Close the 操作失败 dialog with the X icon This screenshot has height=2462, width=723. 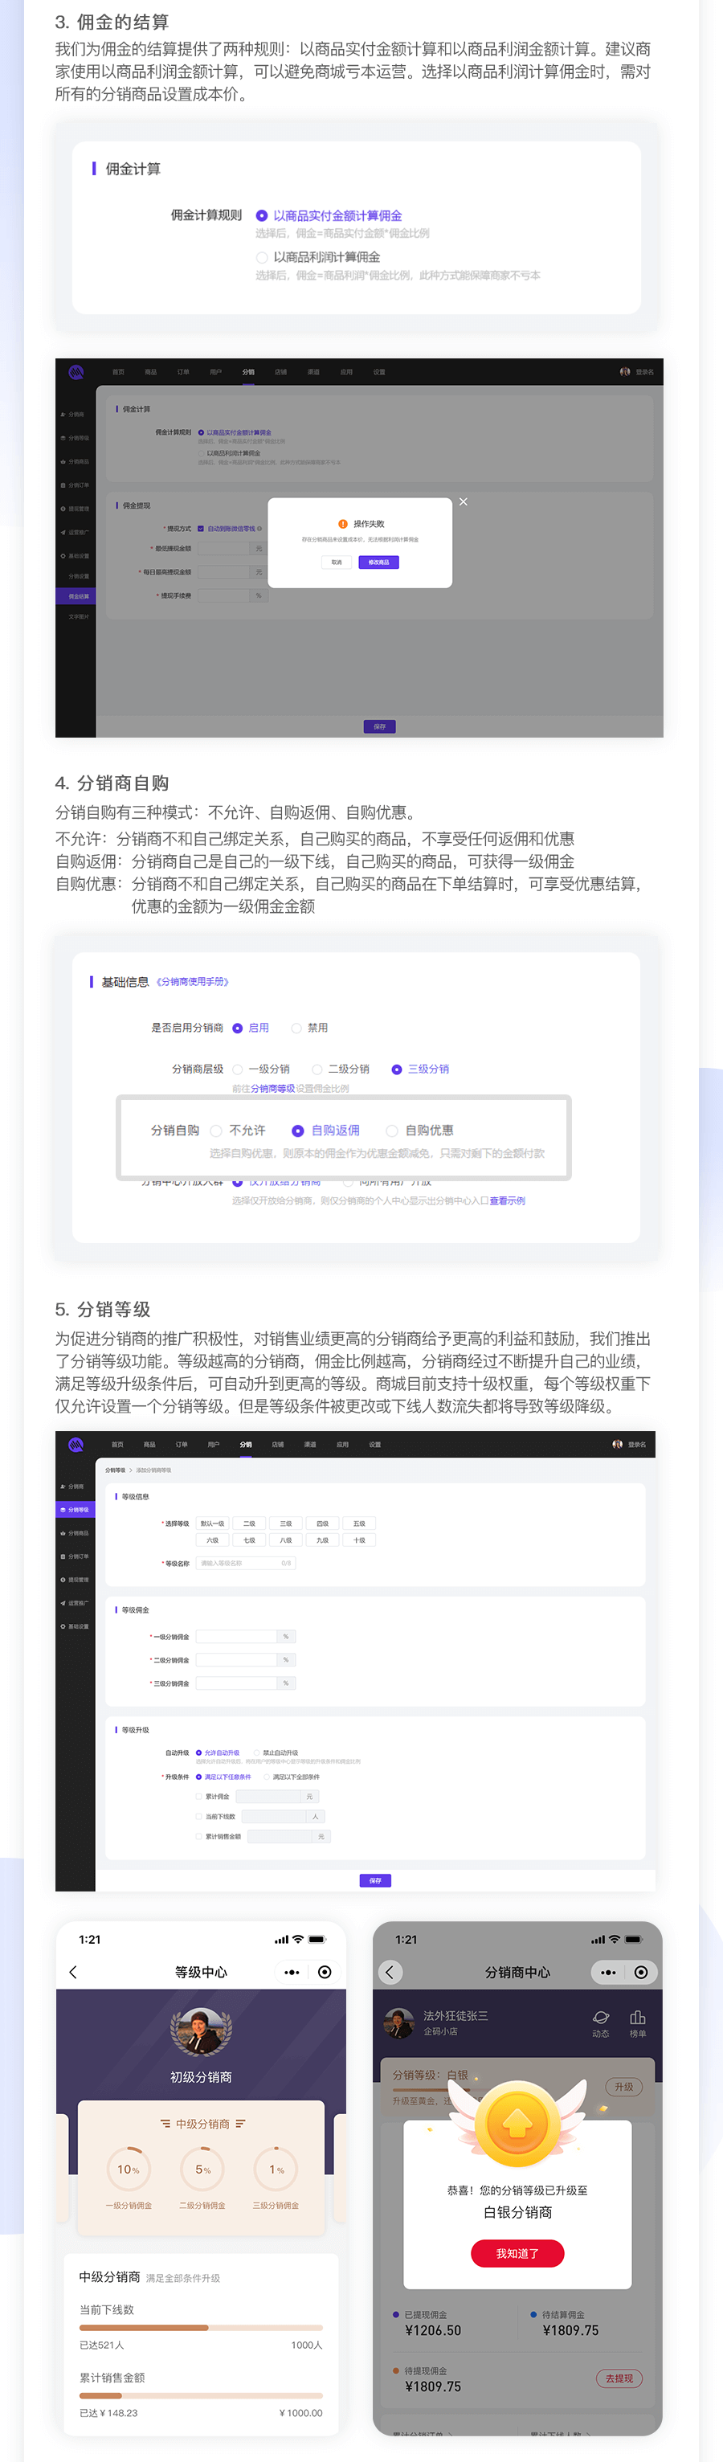point(464,501)
